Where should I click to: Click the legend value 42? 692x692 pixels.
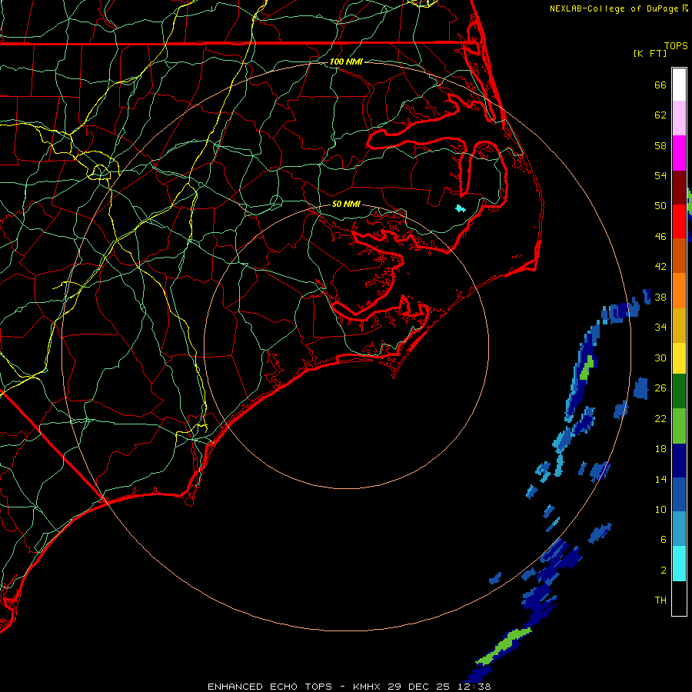(x=660, y=266)
